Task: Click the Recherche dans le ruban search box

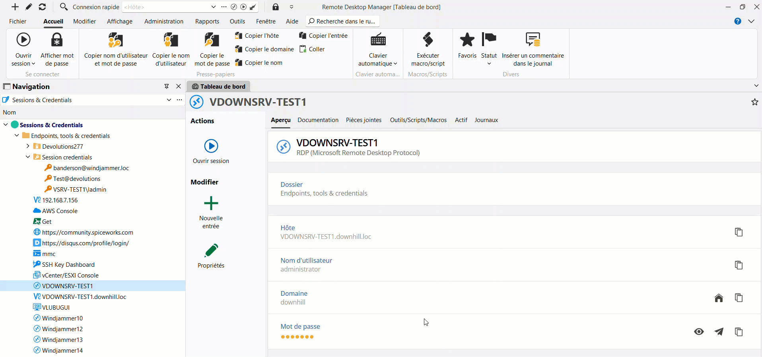Action: coord(342,21)
